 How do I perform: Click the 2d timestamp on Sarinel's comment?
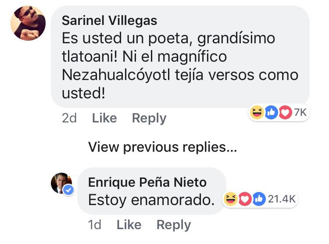(69, 118)
